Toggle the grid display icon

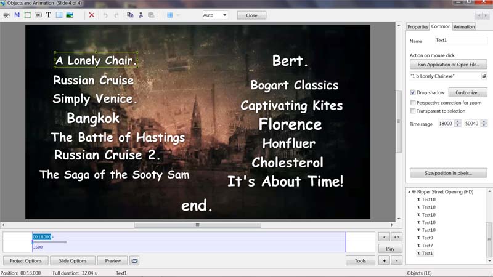[170, 15]
